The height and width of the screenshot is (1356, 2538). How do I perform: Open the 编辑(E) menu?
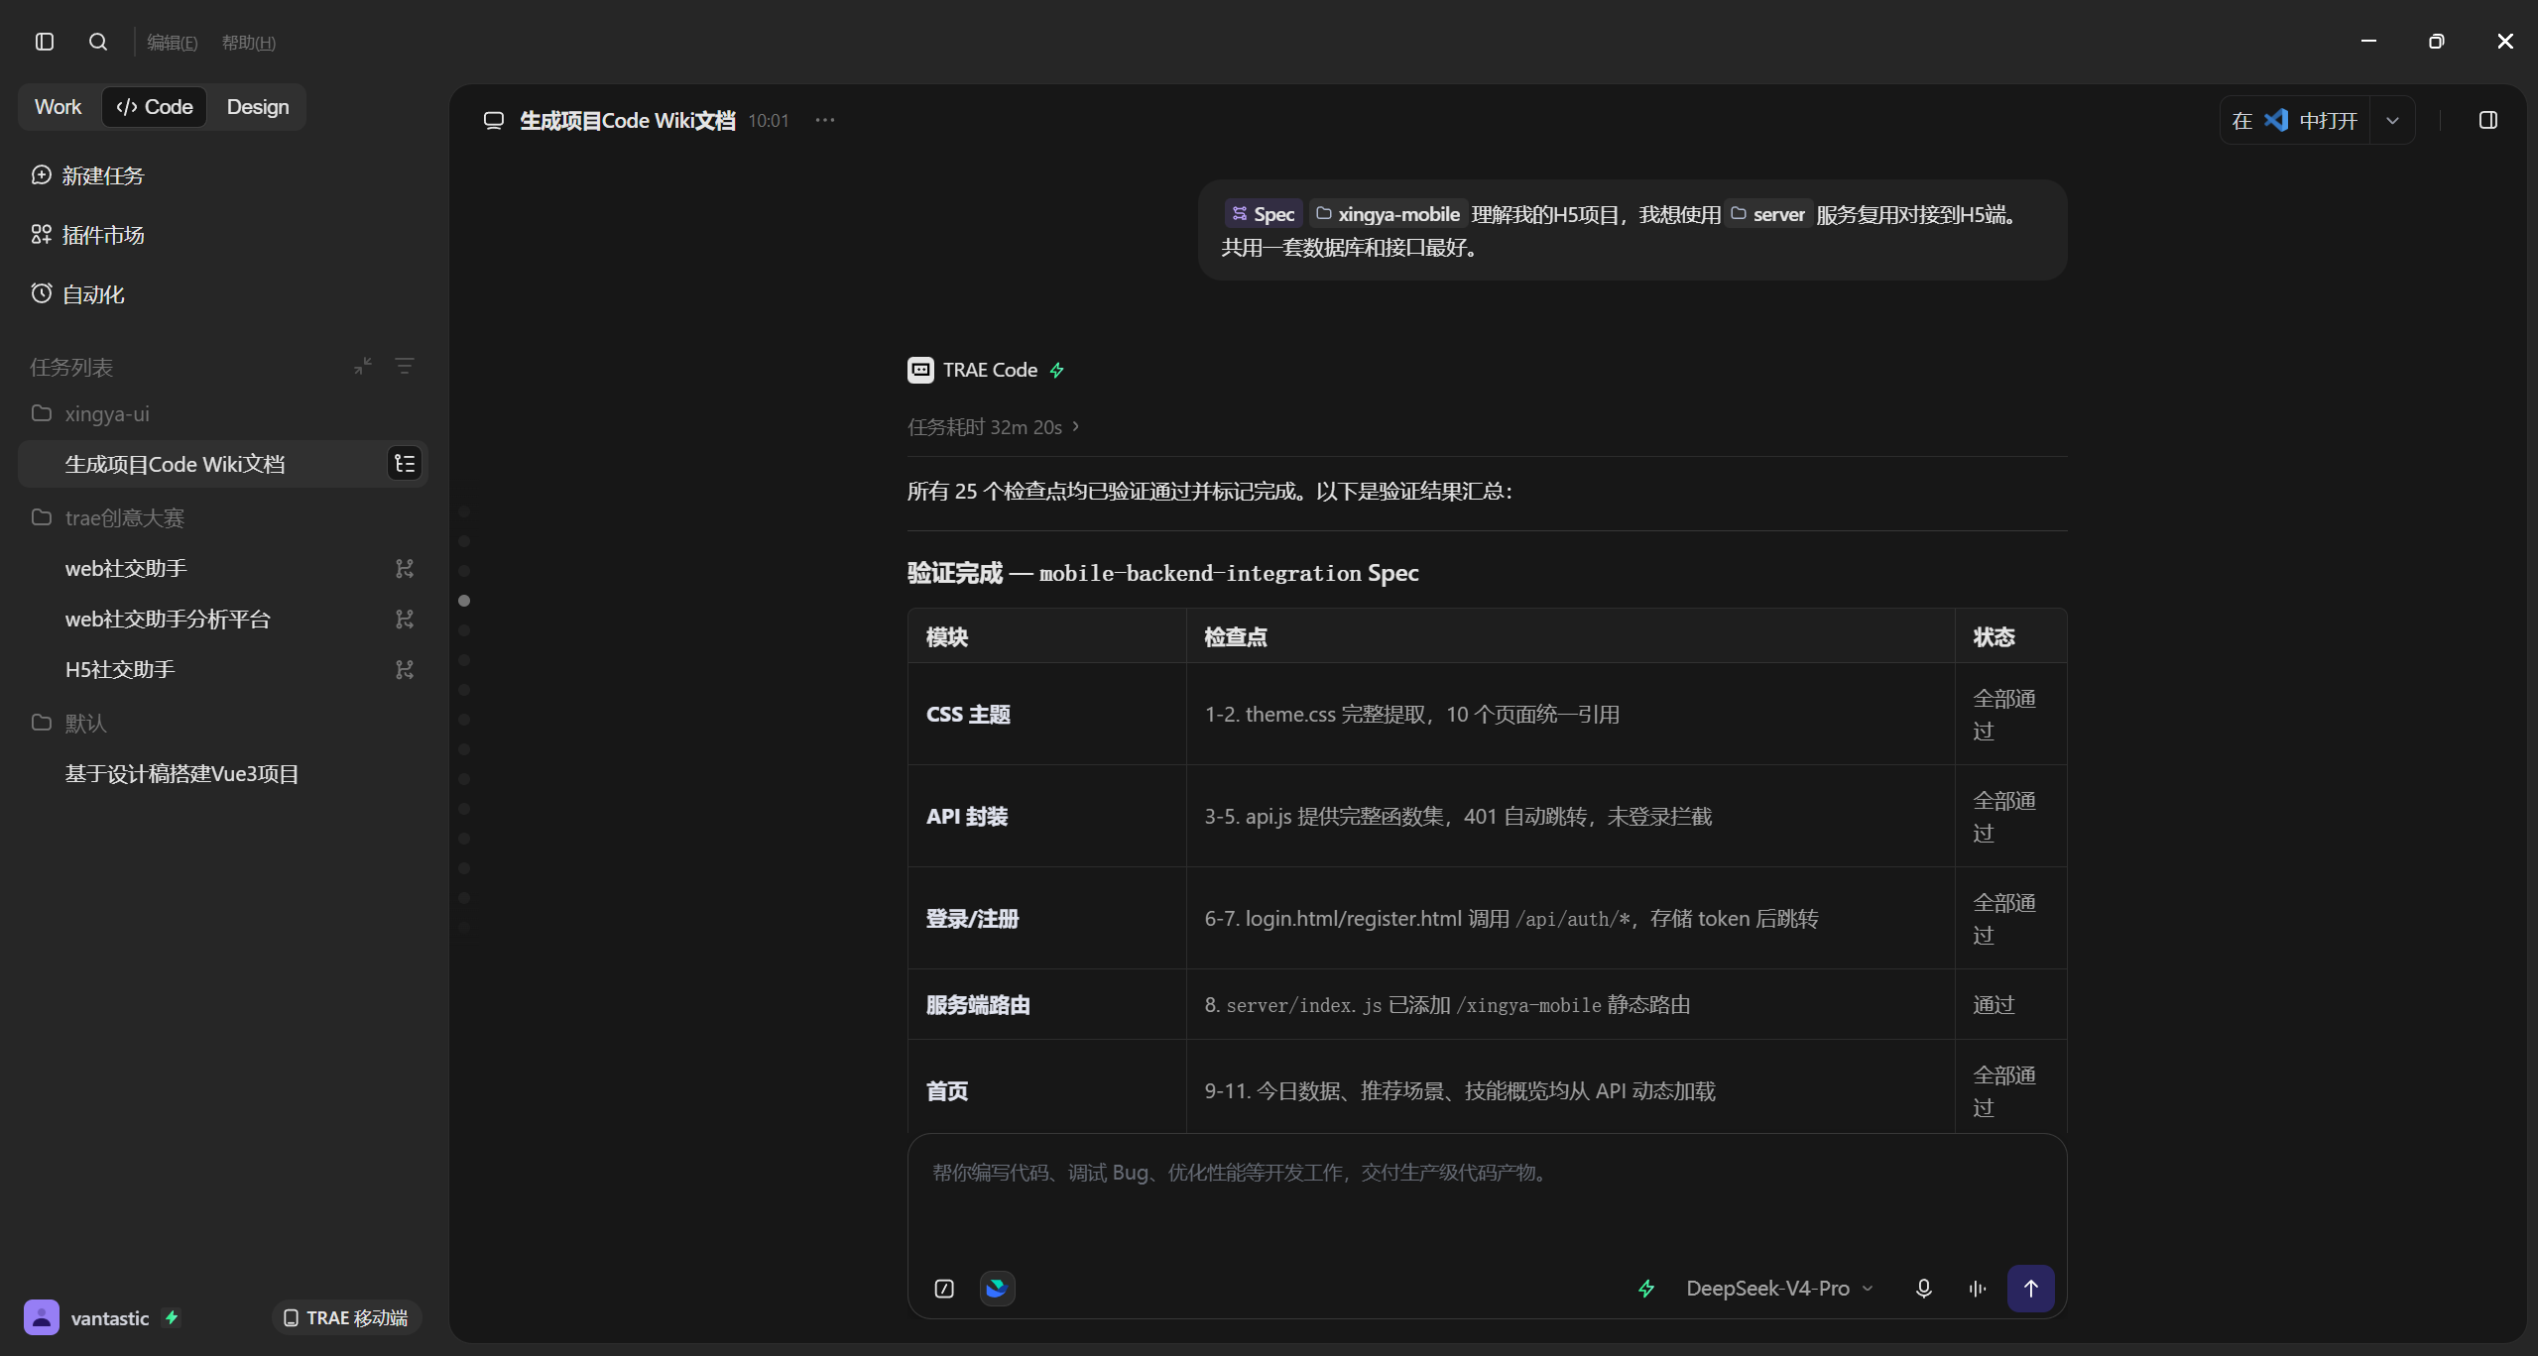(x=173, y=43)
